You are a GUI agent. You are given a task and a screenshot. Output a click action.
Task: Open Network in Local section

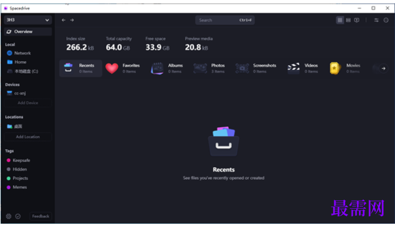point(19,53)
